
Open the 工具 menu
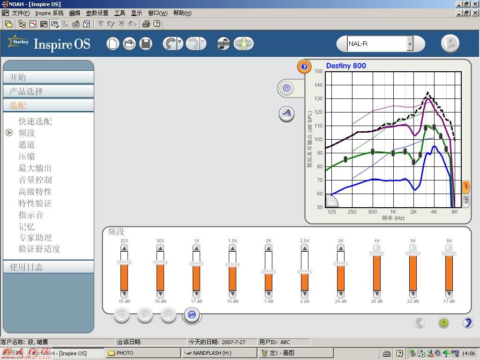(x=120, y=13)
